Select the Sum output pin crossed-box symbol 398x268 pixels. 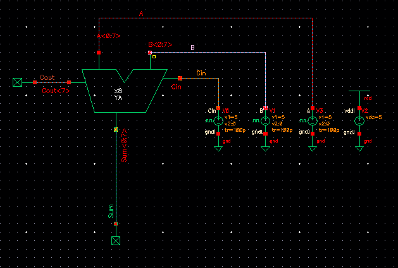point(116,241)
